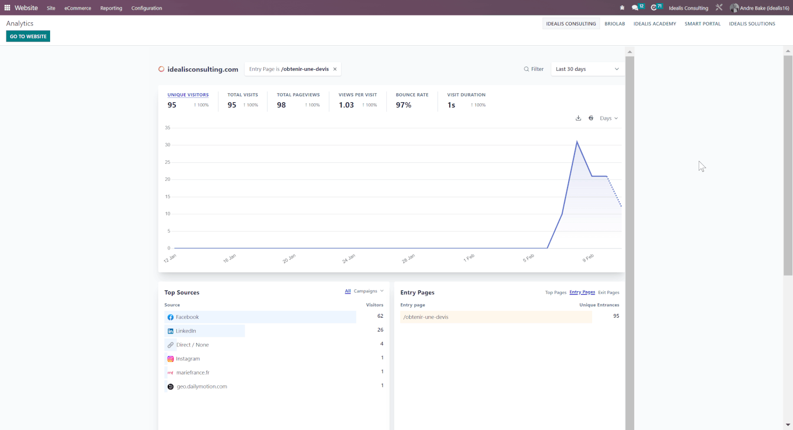Click the LinkedIn source row

274,331
